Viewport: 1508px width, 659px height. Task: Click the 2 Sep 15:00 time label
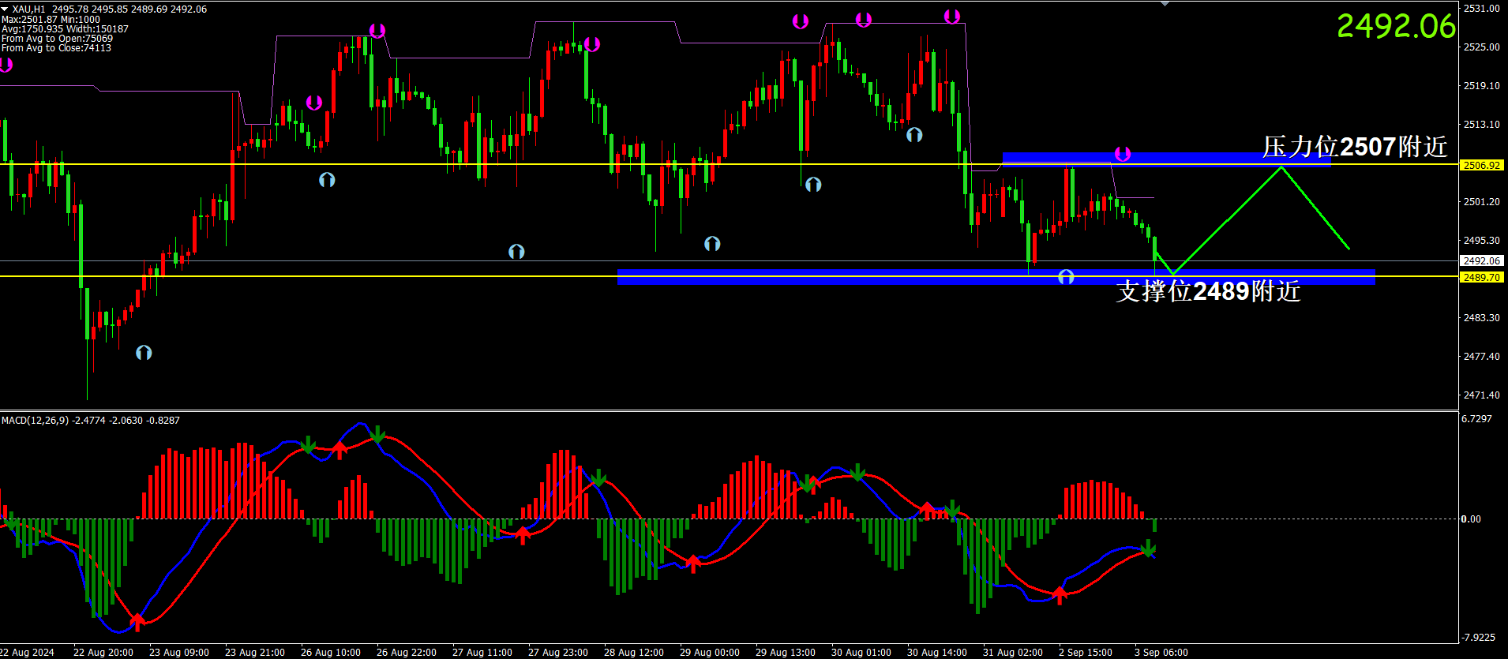pos(1086,652)
